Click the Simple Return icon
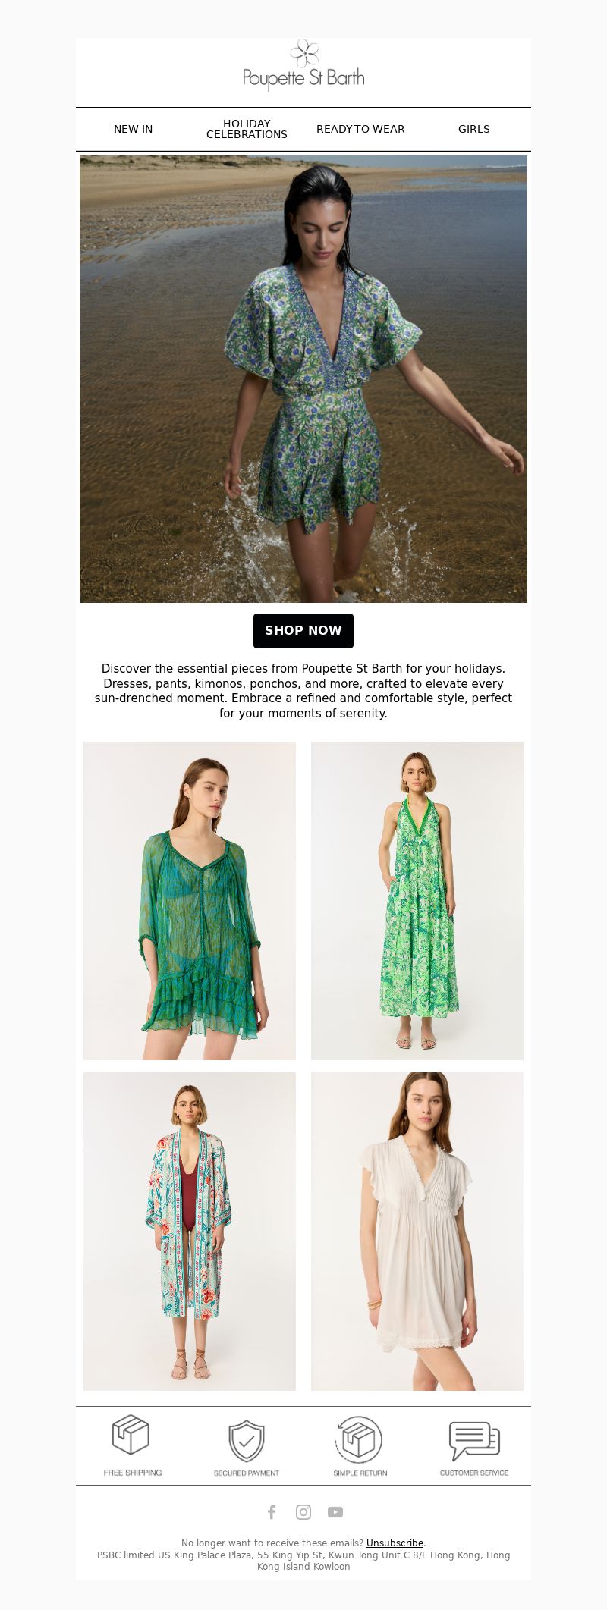The width and height of the screenshot is (607, 1610). click(x=360, y=1439)
